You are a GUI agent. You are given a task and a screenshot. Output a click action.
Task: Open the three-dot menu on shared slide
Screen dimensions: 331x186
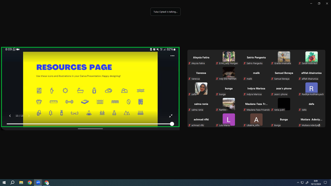(x=172, y=56)
